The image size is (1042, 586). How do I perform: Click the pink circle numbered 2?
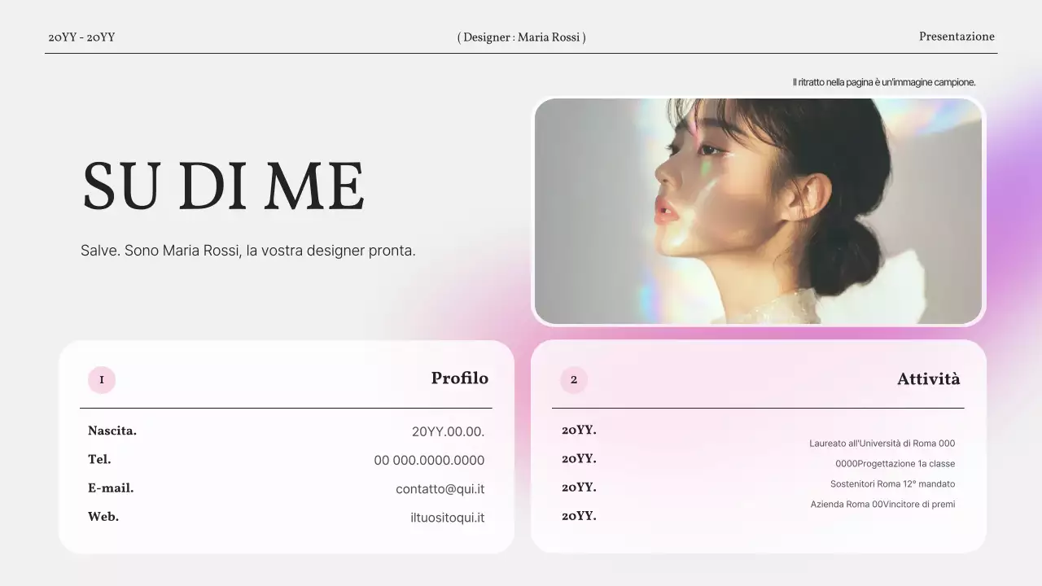pos(574,380)
